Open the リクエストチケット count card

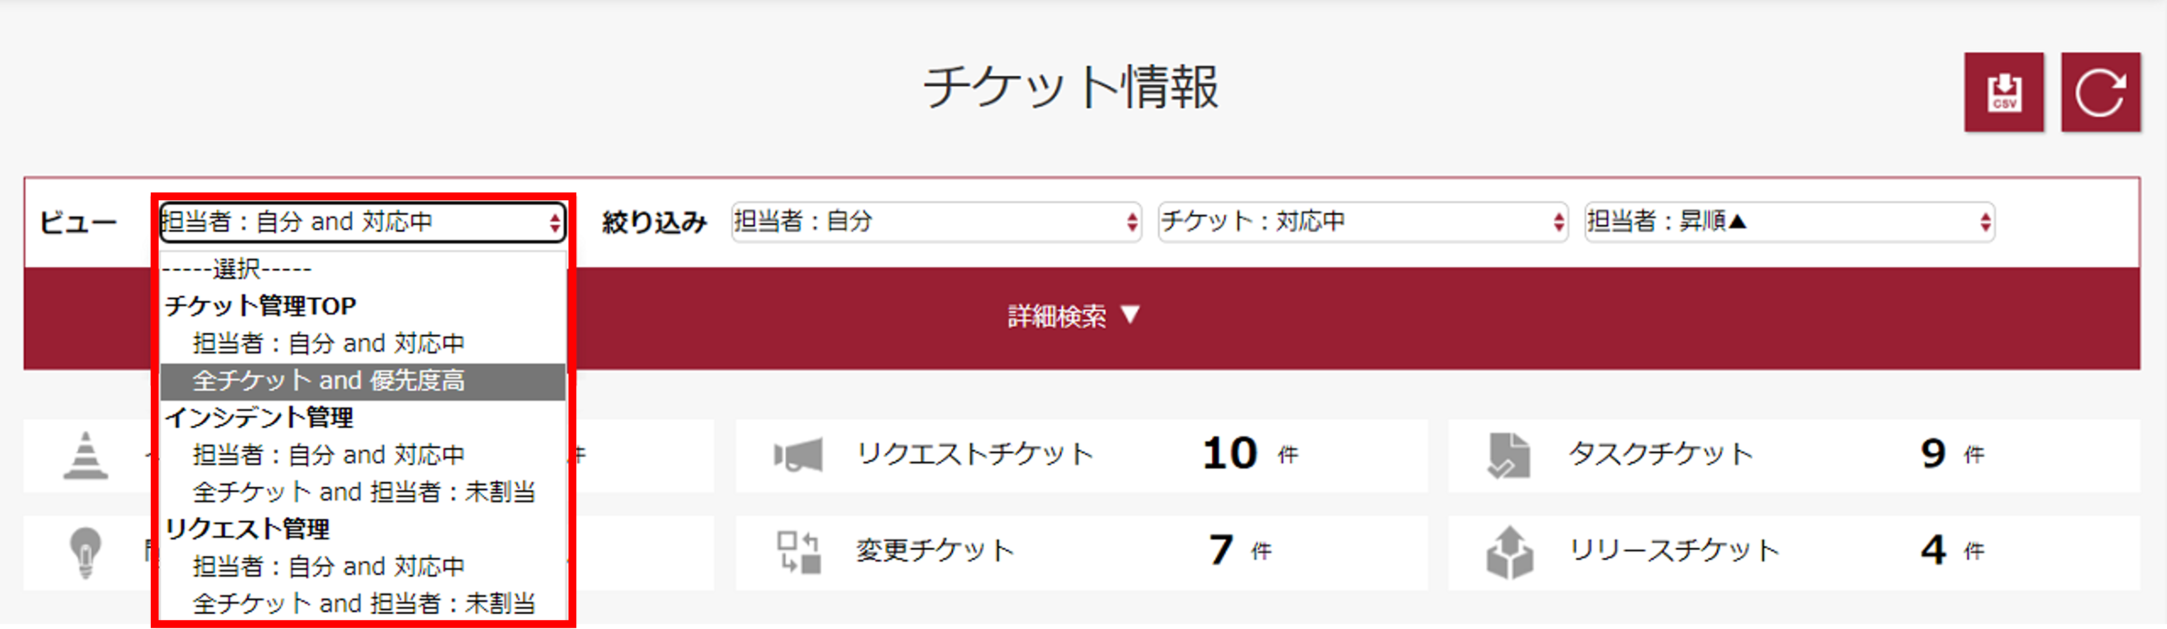[x=1081, y=456]
